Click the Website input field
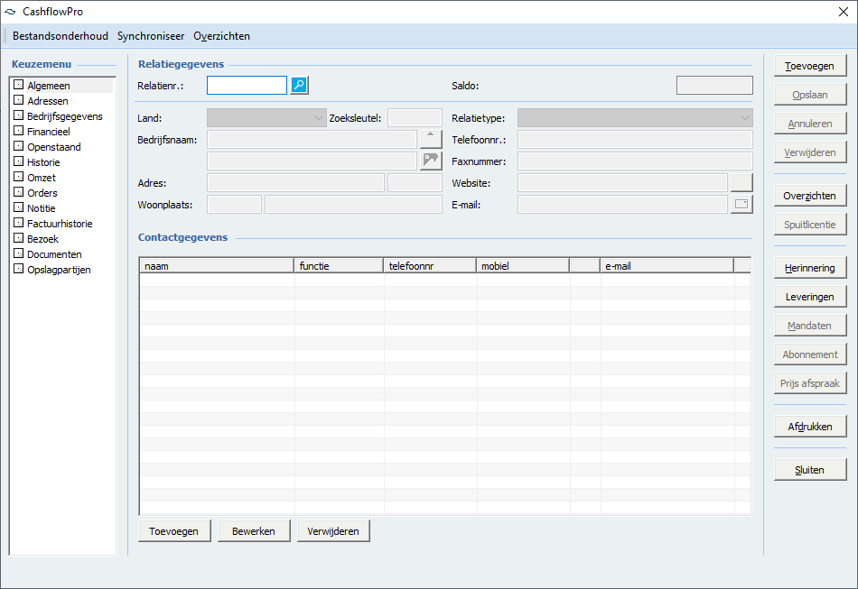The width and height of the screenshot is (858, 589). click(622, 182)
